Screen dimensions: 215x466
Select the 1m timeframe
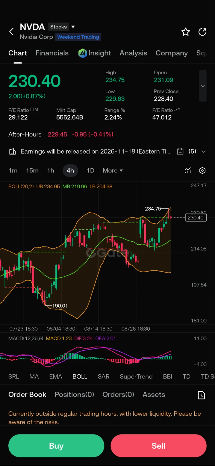[13, 170]
